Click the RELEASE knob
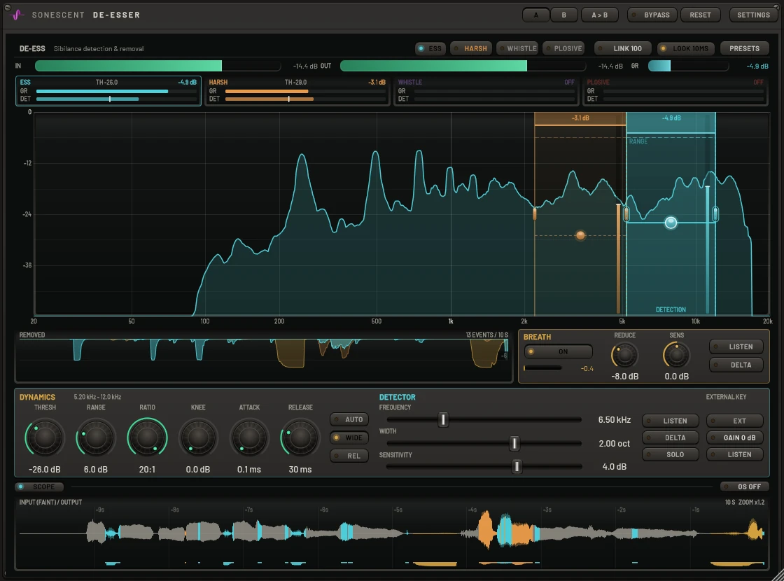784x581 pixels. (300, 438)
